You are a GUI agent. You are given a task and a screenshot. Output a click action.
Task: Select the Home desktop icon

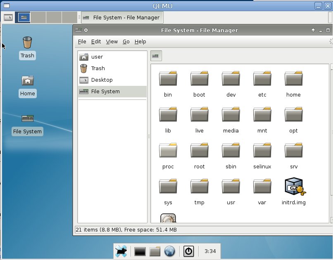pos(28,87)
